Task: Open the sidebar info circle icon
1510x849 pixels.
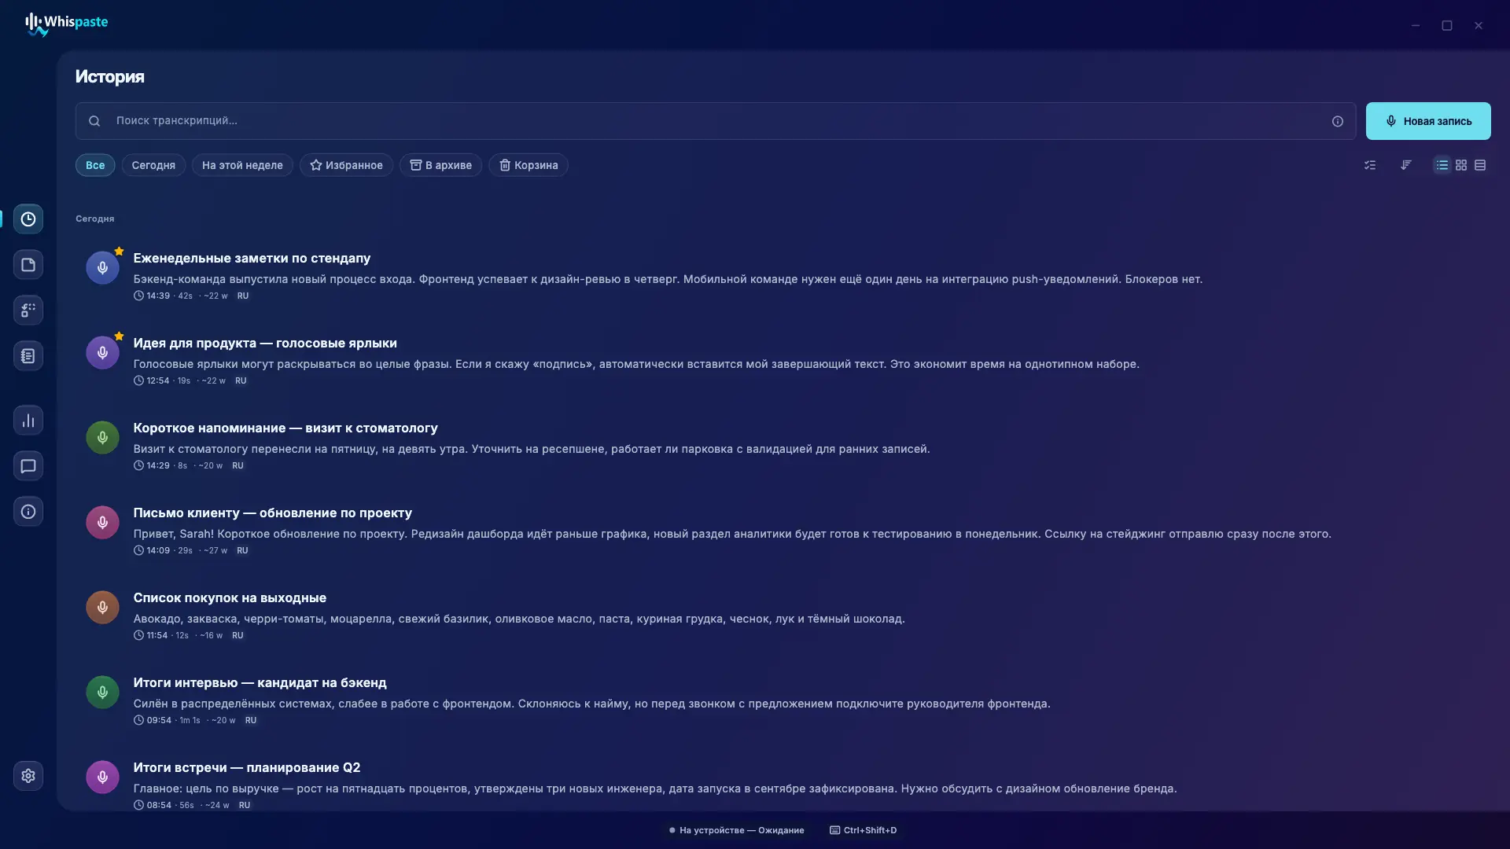Action: click(x=28, y=512)
